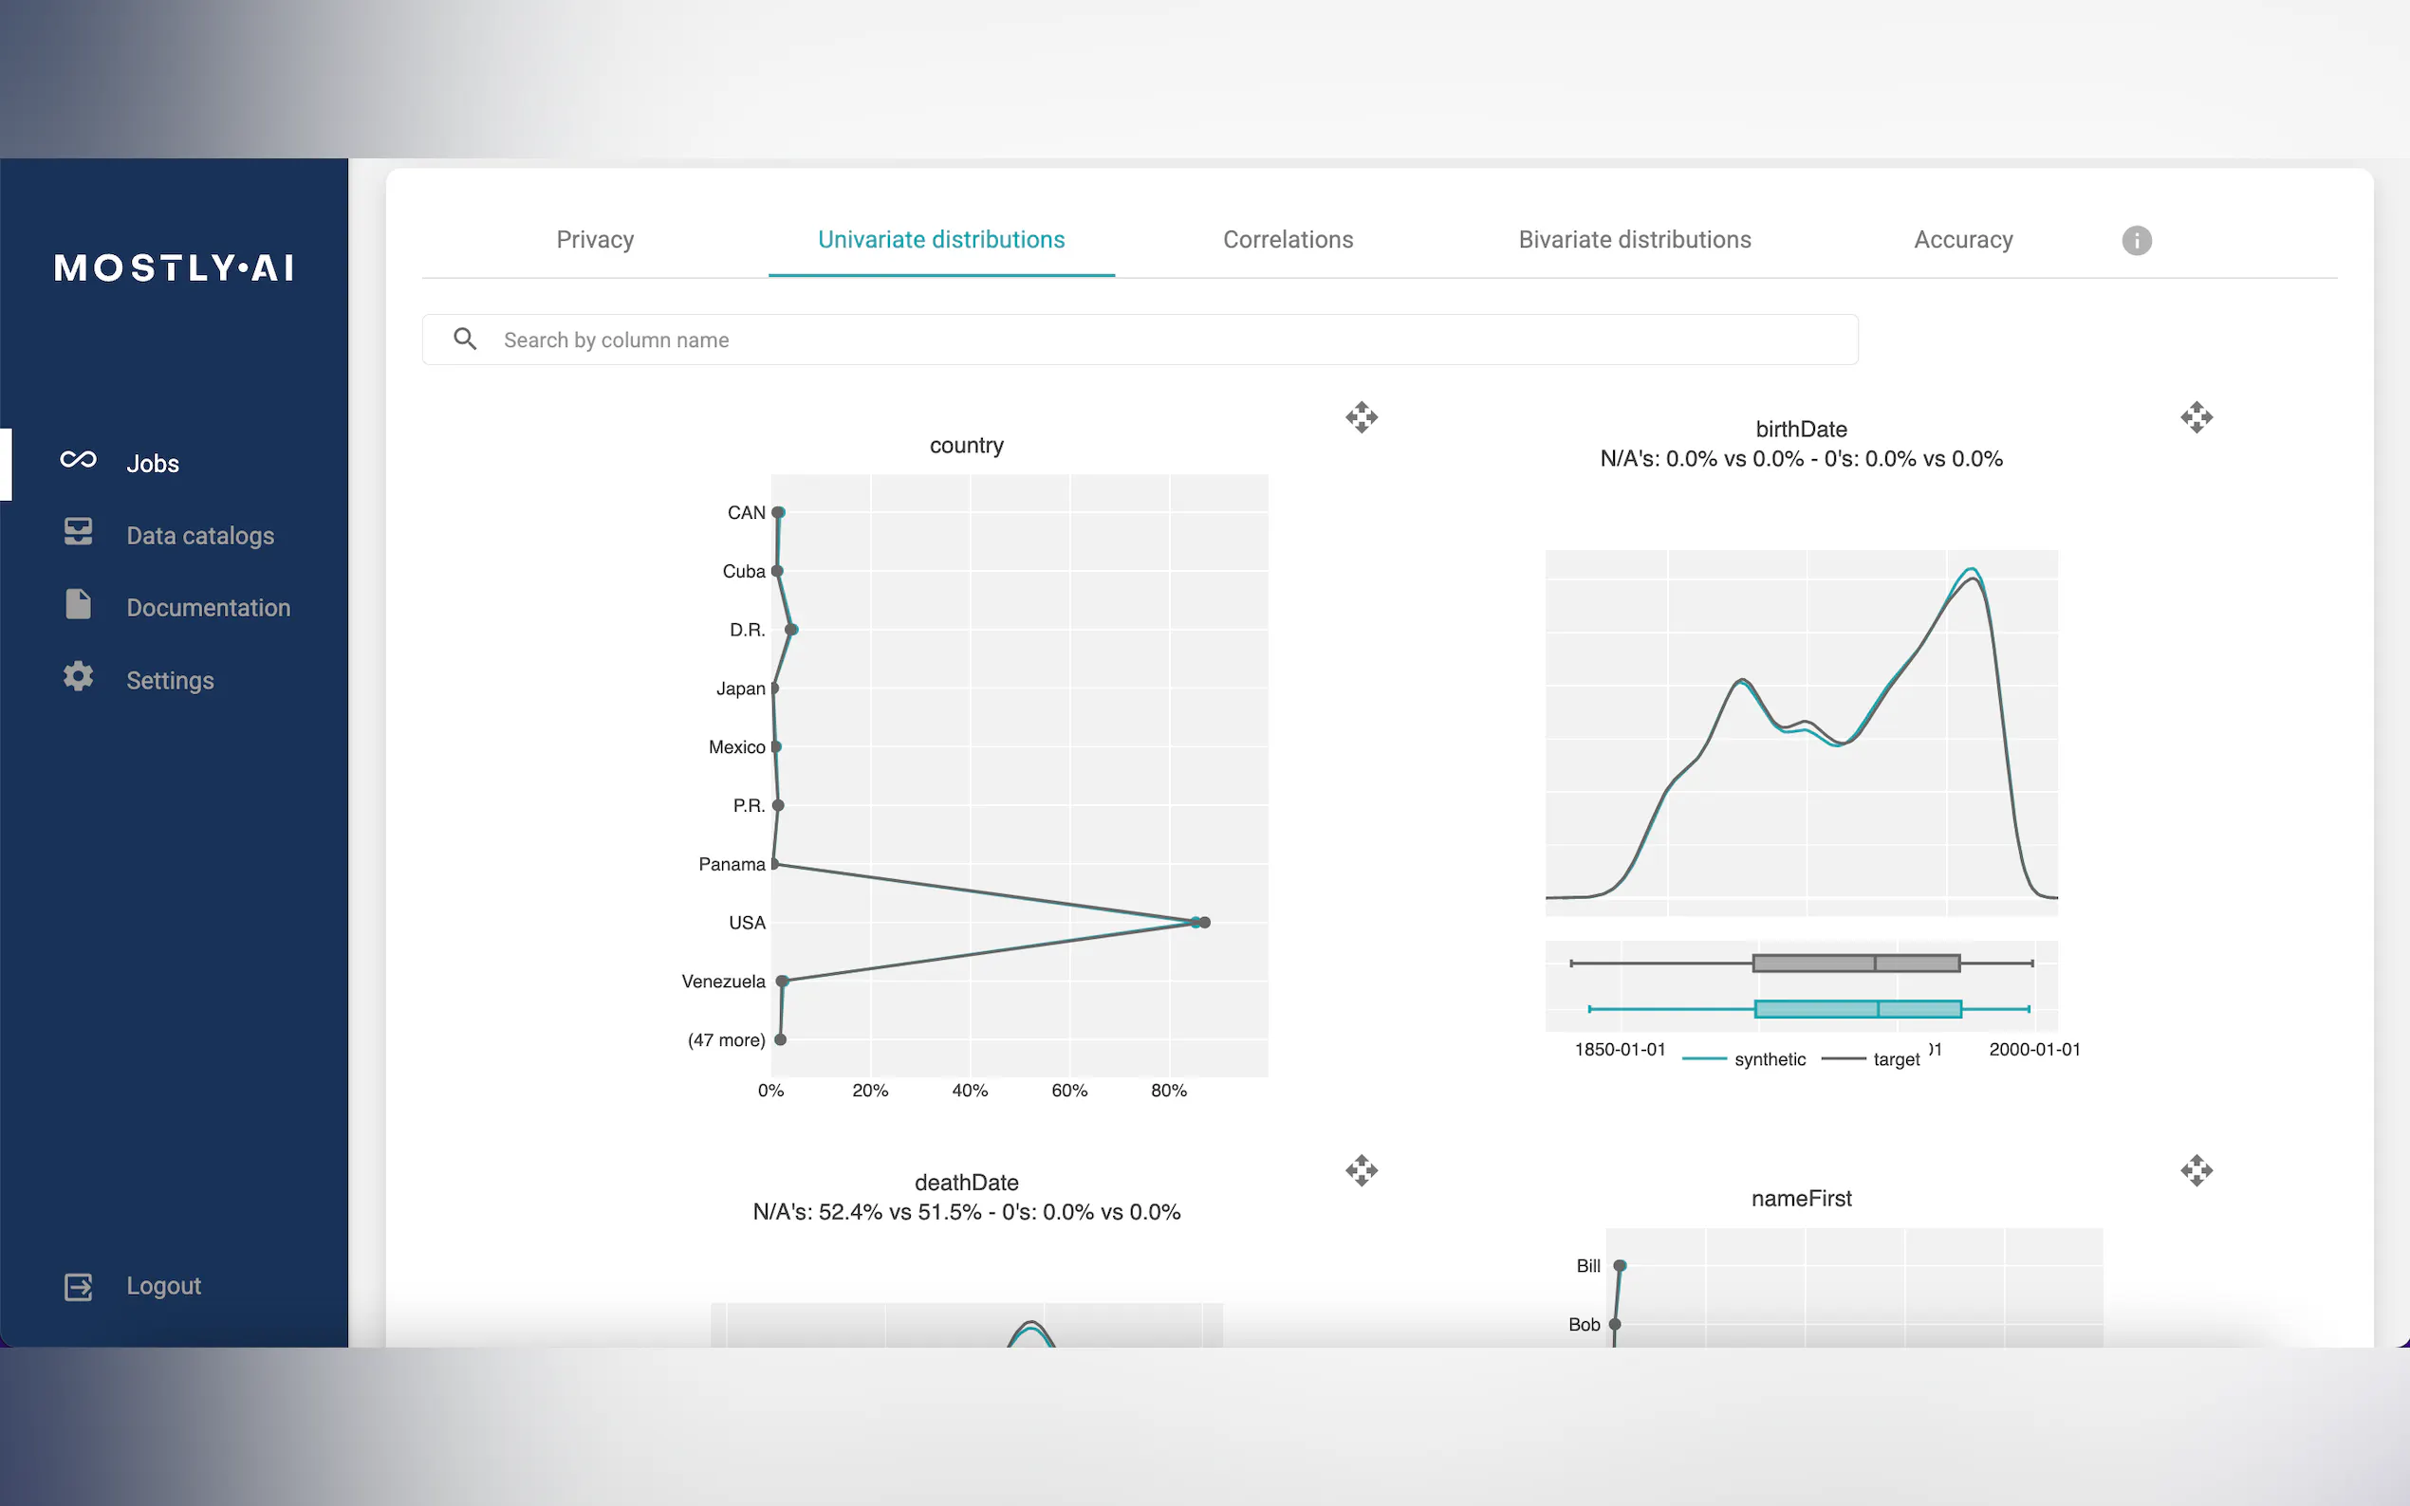Select the Bivariate distributions tab
The image size is (2410, 1506).
(1634, 240)
